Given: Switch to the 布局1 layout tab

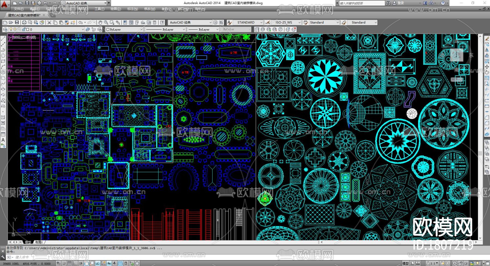Looking at the screenshot, I should click(x=39, y=242).
